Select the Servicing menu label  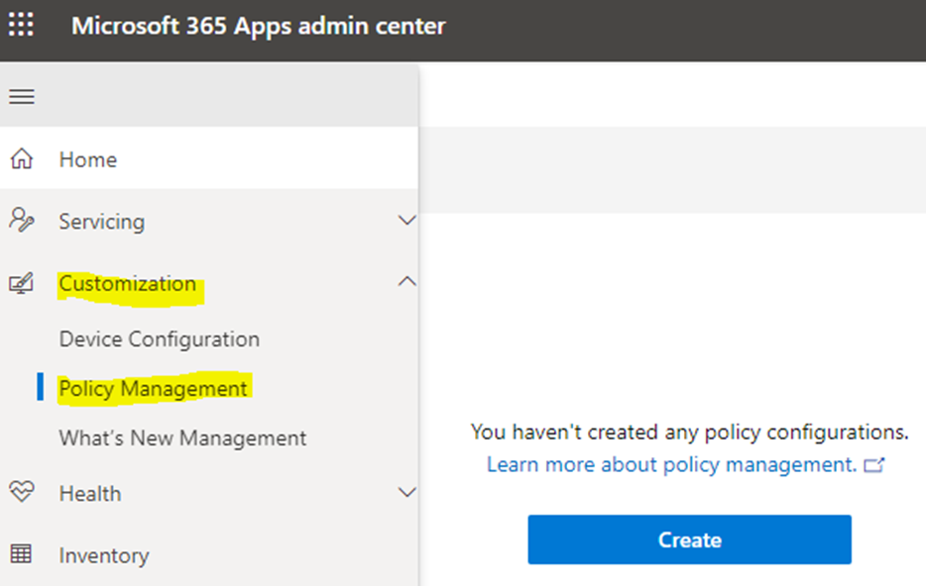(101, 221)
